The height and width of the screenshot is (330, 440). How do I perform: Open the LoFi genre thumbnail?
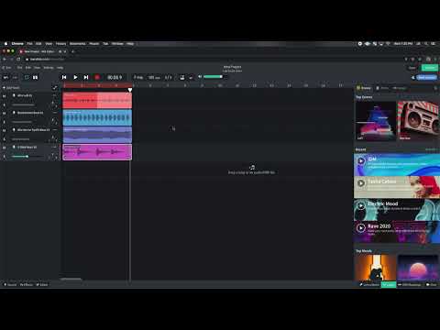click(376, 121)
